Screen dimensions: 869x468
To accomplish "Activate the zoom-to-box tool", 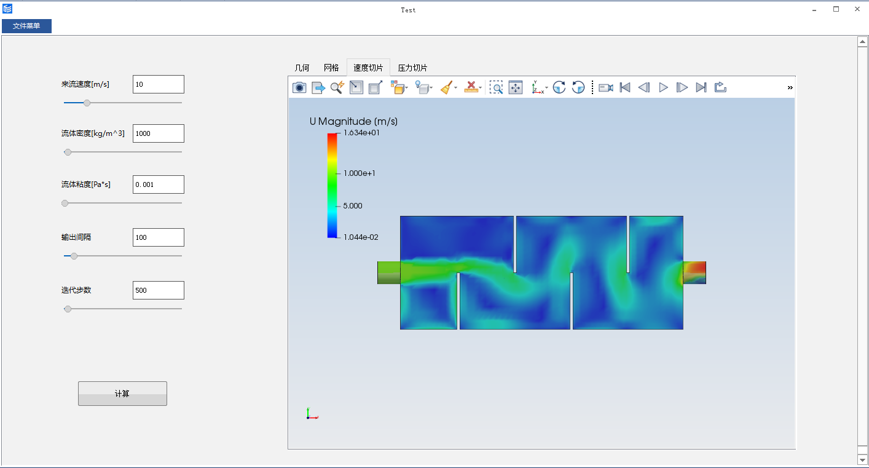I will coord(496,87).
